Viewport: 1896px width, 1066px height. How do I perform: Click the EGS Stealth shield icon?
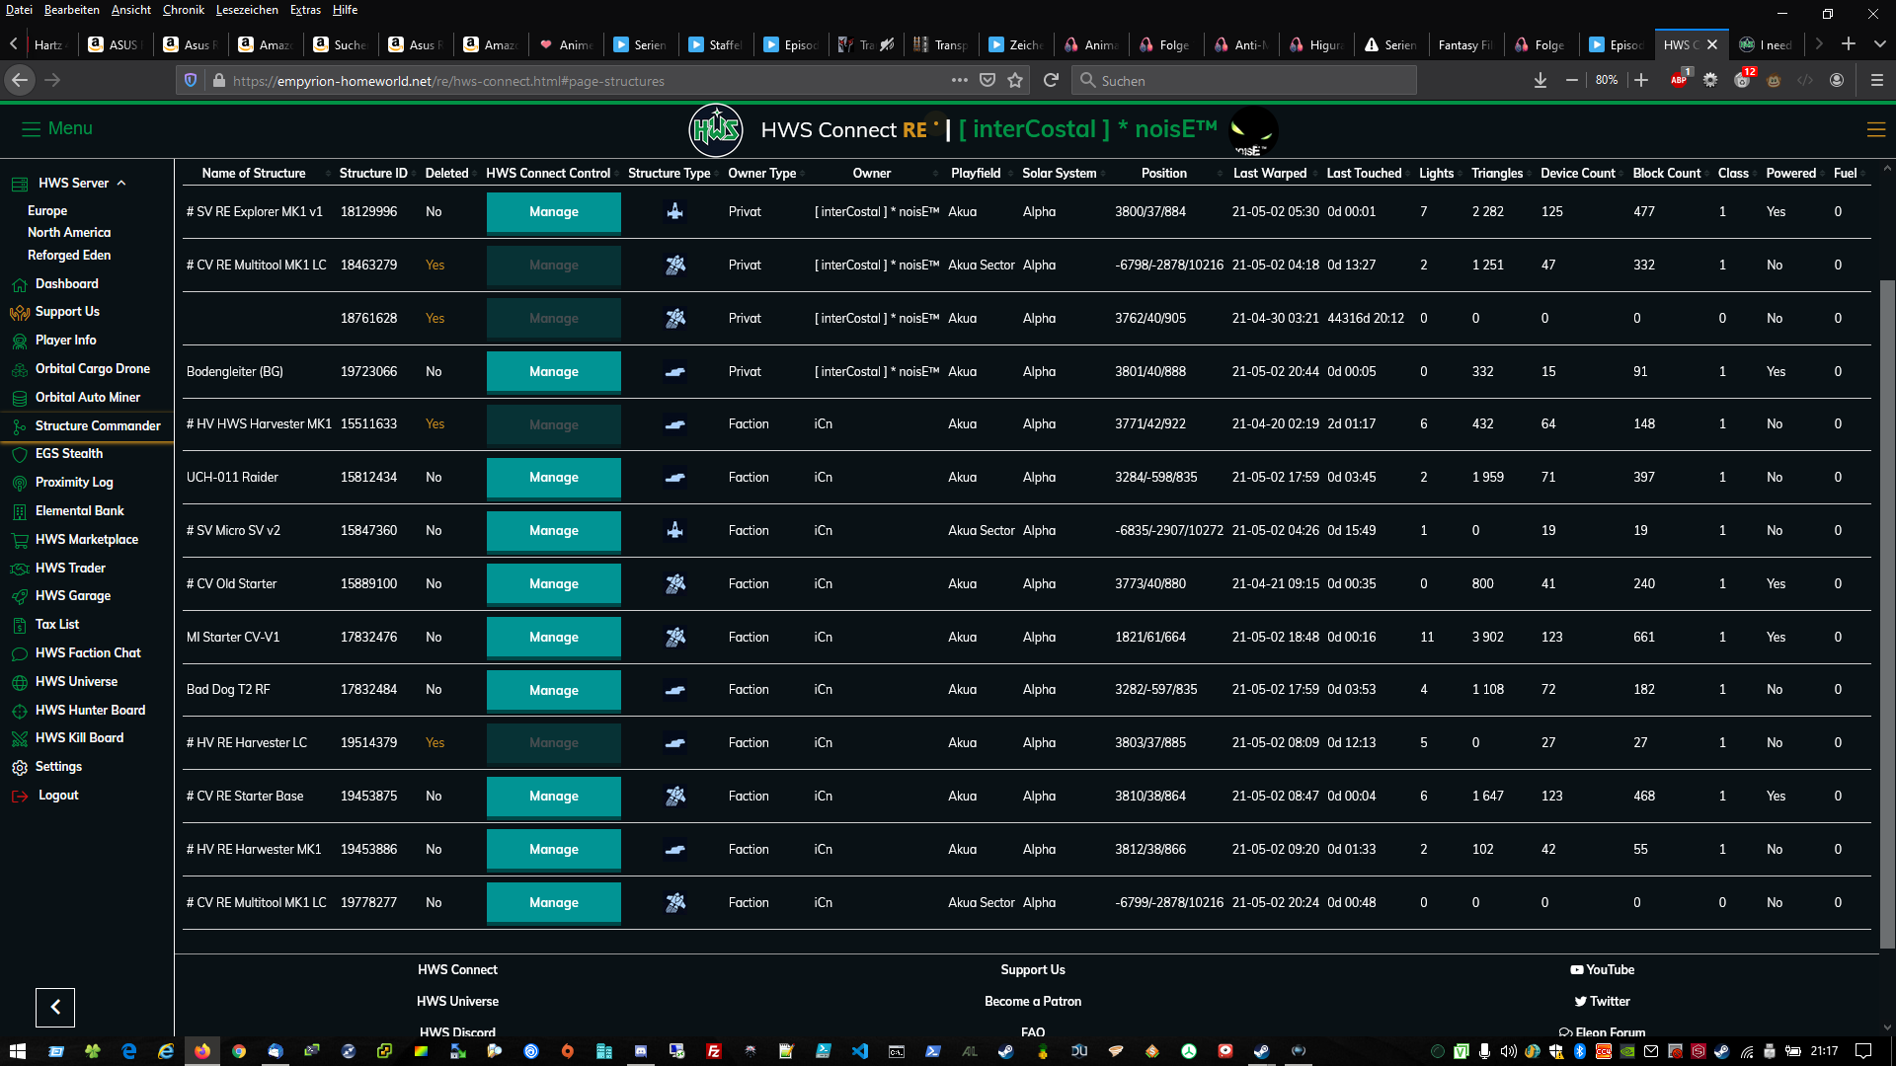(19, 454)
